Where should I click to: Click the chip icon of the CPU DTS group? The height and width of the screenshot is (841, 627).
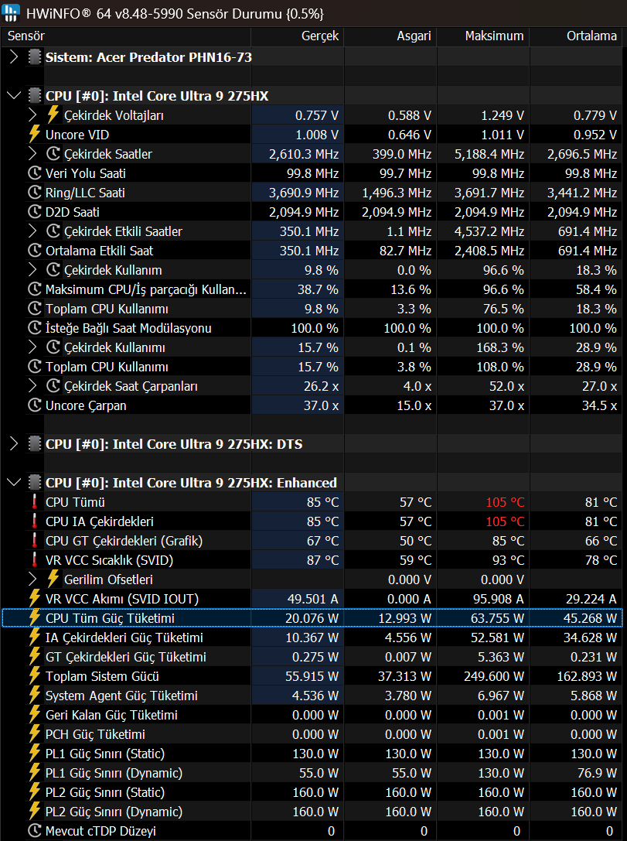35,444
